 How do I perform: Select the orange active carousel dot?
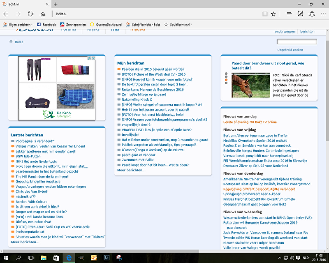[x=226, y=80]
